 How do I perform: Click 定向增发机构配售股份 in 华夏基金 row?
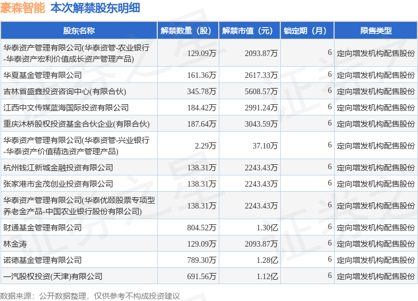(x=375, y=75)
